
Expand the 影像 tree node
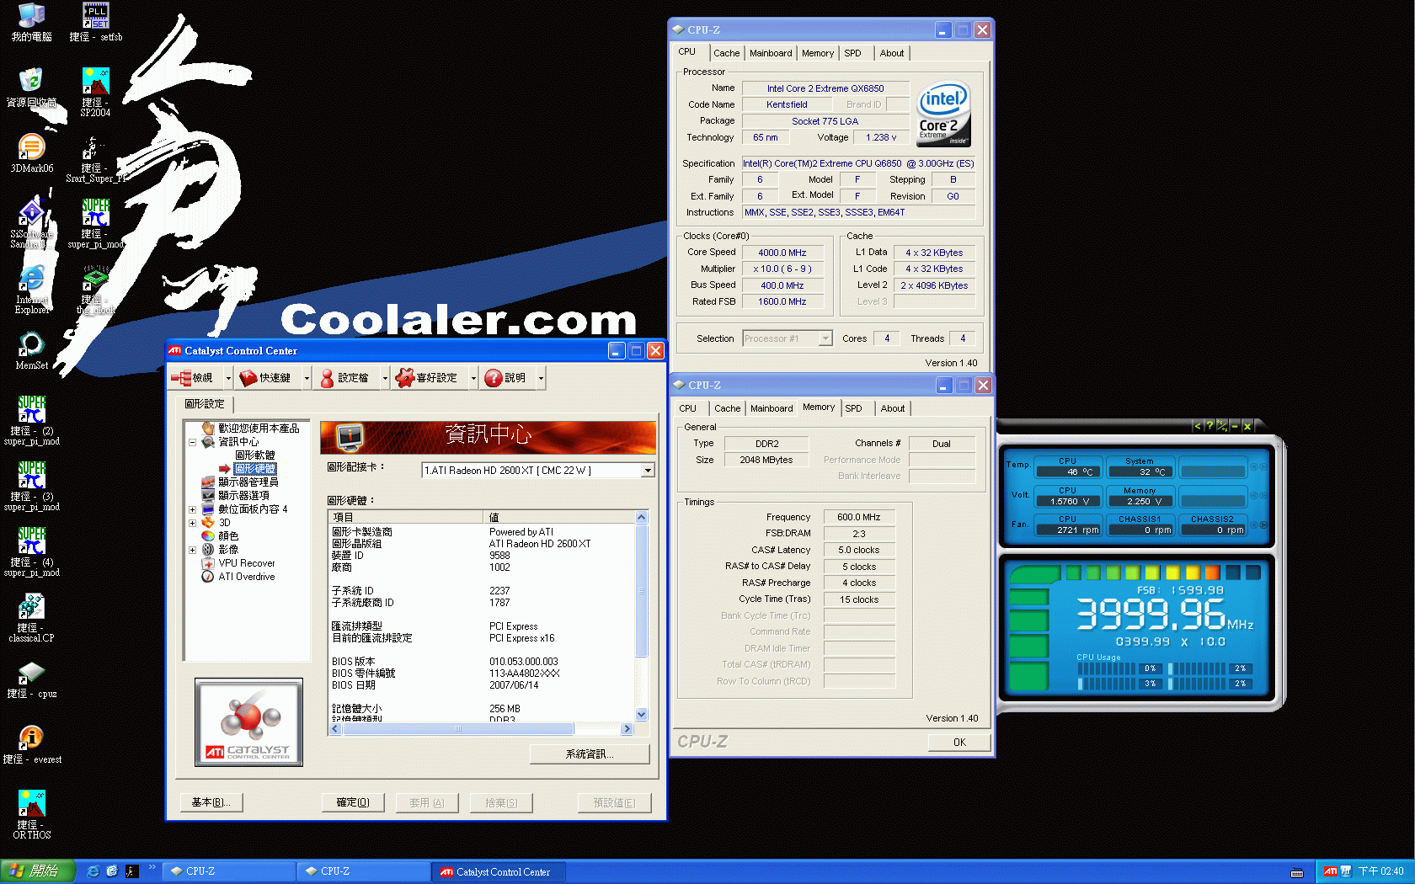[x=192, y=550]
